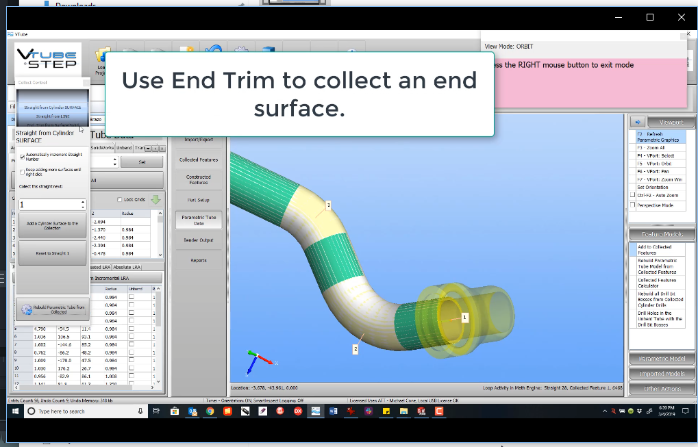The image size is (698, 447).
Task: Click the Windows Start button
Action: pos(15,411)
